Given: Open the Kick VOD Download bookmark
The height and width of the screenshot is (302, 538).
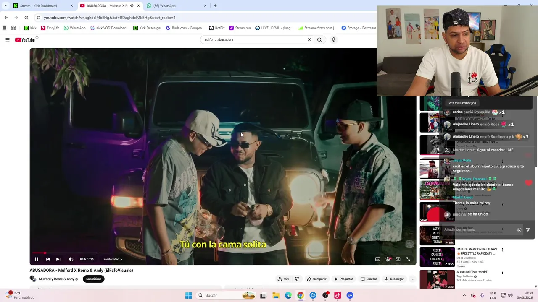Looking at the screenshot, I should tap(109, 28).
